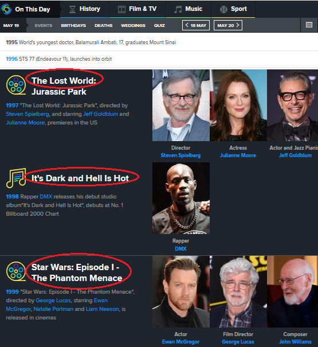This screenshot has height=347, width=318.
Task: Open George Lucas name under Film Director
Action: click(238, 342)
